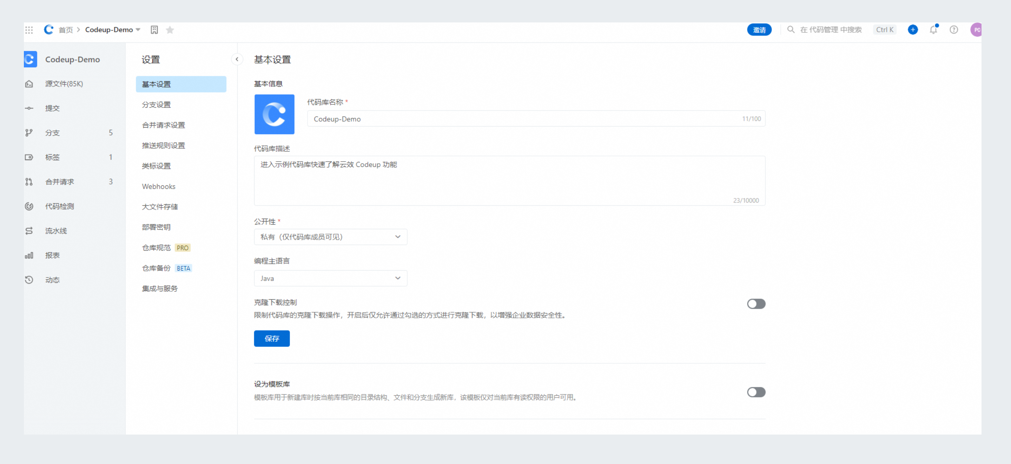Click the Codeup-Demo sidebar logo

coord(31,59)
